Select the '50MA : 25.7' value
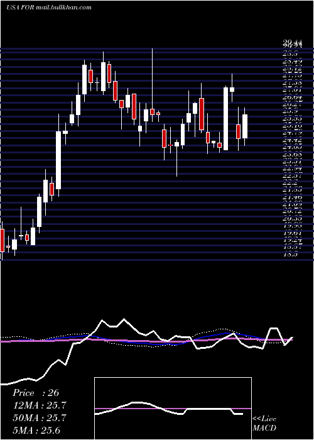The height and width of the screenshot is (440, 314). tap(40, 418)
